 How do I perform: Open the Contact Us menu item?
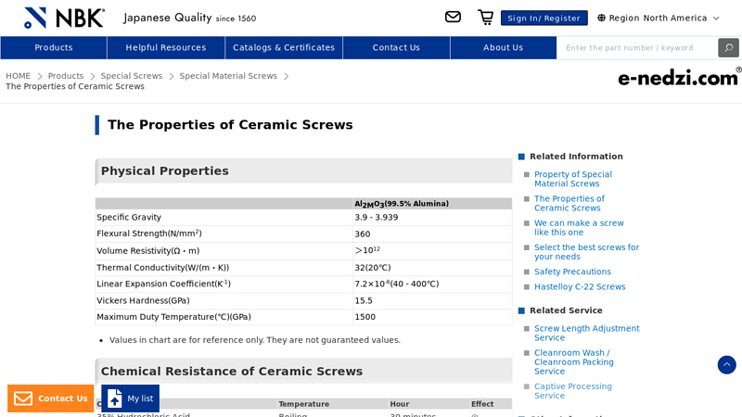(x=396, y=48)
